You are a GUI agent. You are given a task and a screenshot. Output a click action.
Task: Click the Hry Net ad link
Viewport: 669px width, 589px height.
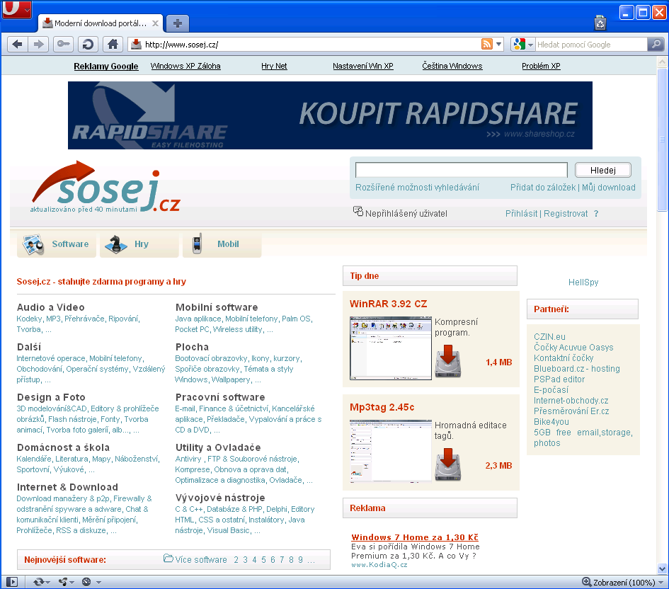point(274,66)
